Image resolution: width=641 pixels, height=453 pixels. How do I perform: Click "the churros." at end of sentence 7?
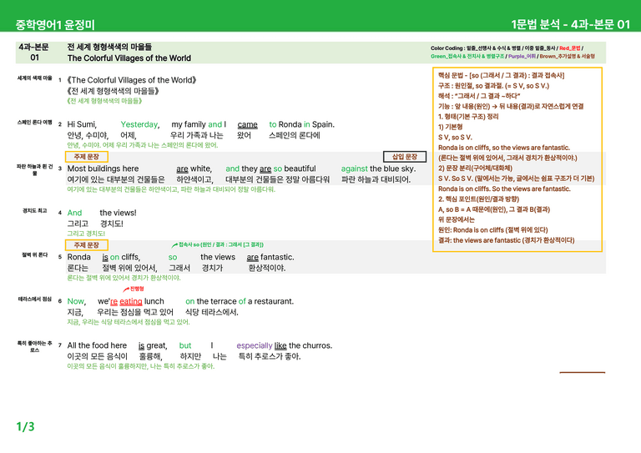pos(310,345)
